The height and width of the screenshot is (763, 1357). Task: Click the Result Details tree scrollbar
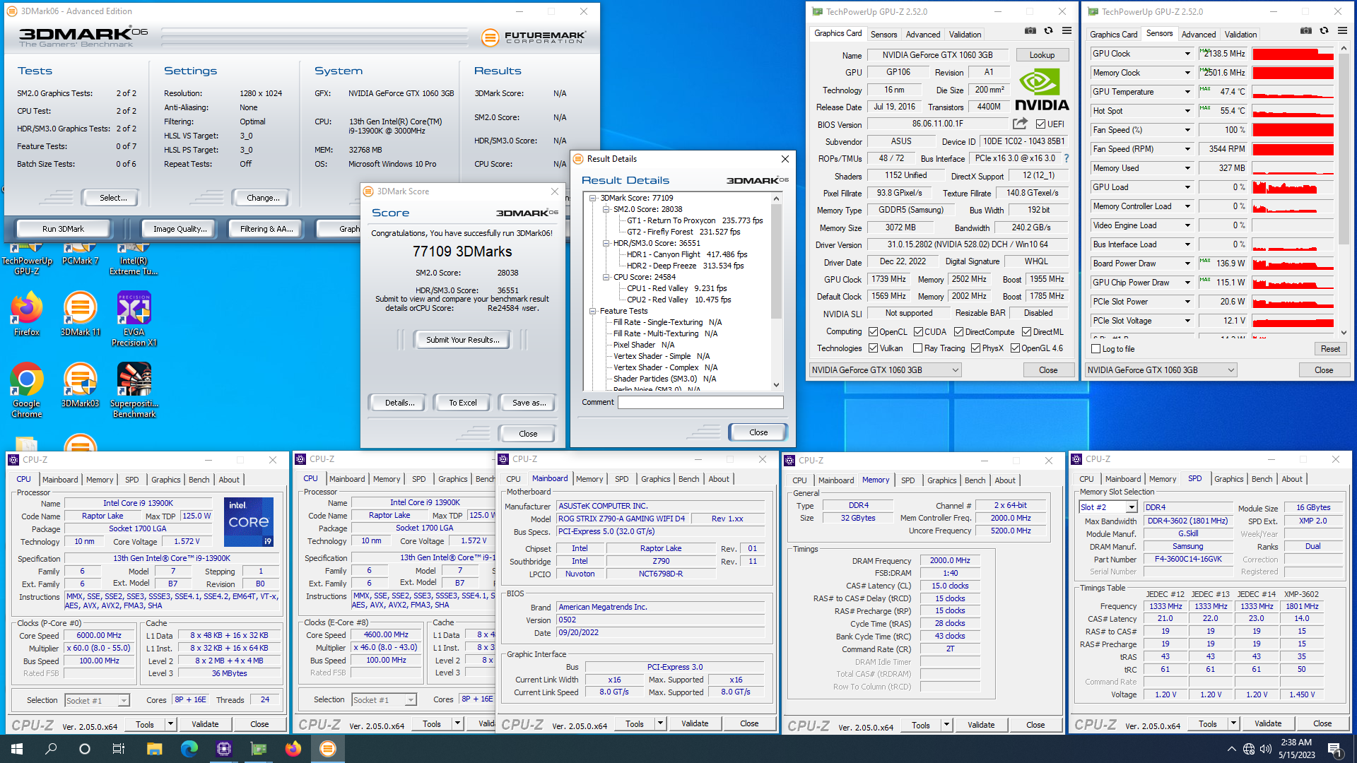[x=776, y=291]
